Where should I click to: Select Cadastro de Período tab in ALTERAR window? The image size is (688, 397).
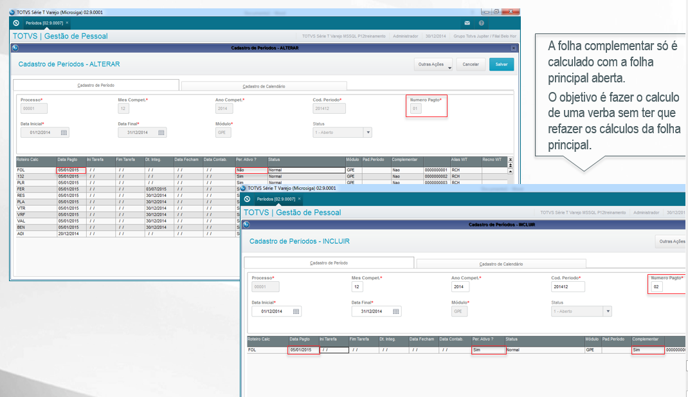(x=96, y=85)
